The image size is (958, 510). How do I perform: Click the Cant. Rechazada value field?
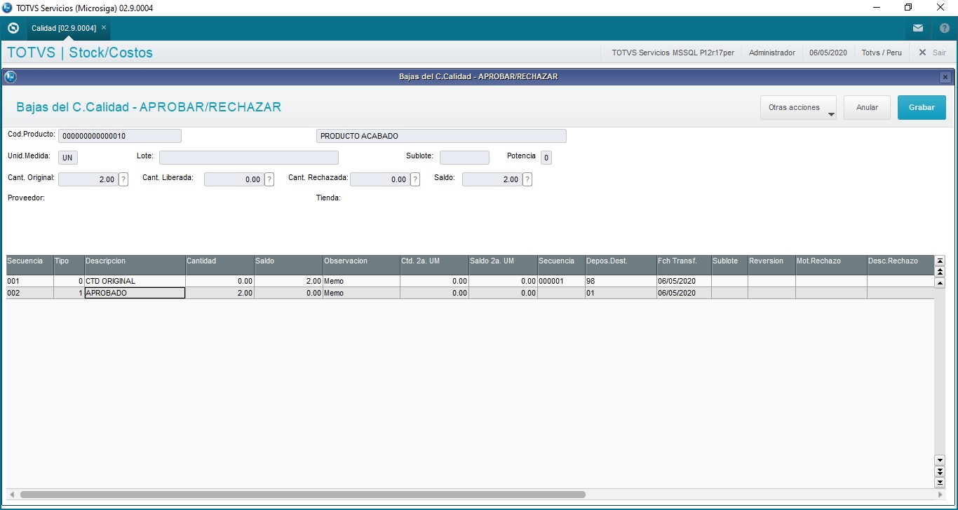pyautogui.click(x=379, y=179)
